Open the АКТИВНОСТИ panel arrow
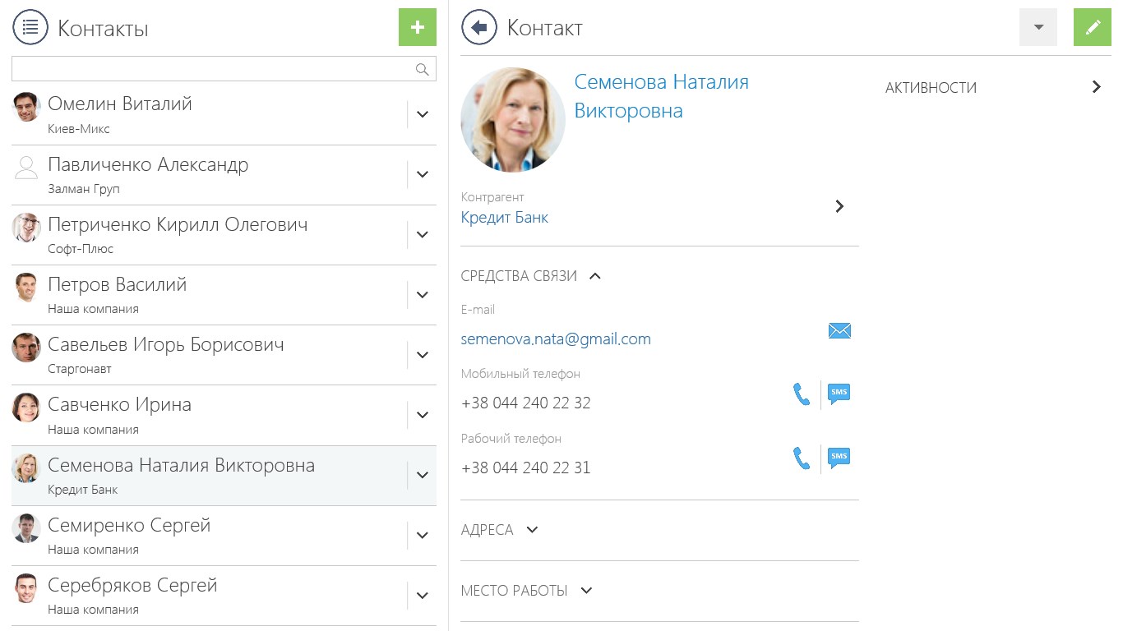The width and height of the screenshot is (1123, 631). (x=1096, y=85)
